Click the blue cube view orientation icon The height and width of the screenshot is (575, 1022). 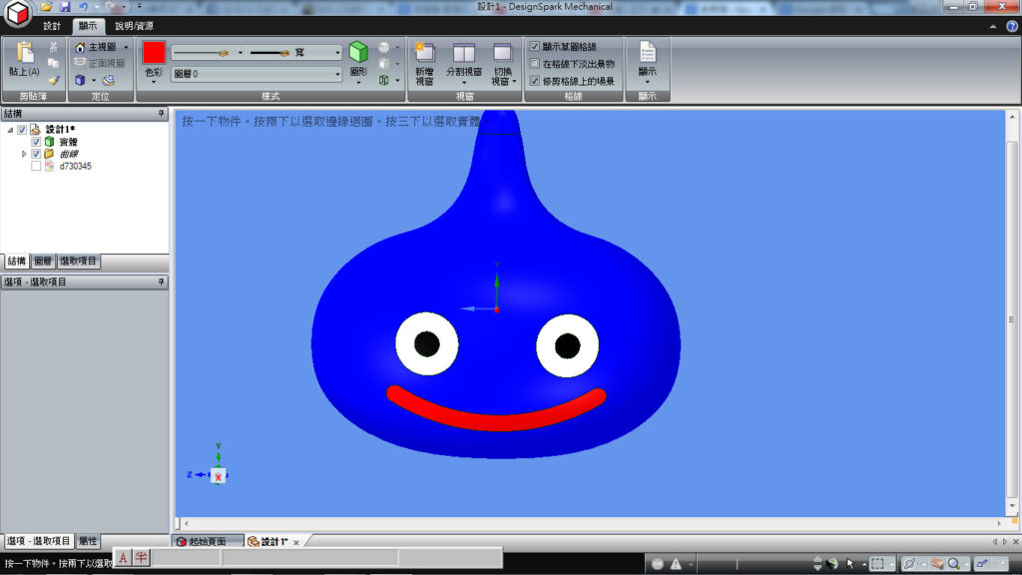click(80, 80)
